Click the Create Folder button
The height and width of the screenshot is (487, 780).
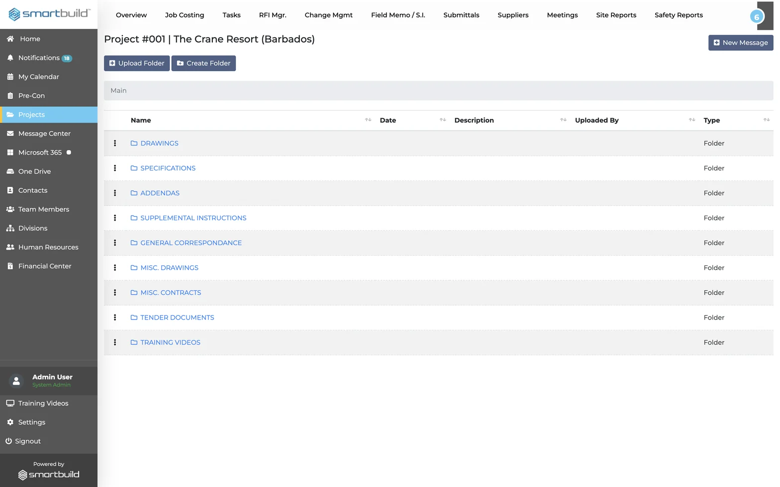[203, 63]
